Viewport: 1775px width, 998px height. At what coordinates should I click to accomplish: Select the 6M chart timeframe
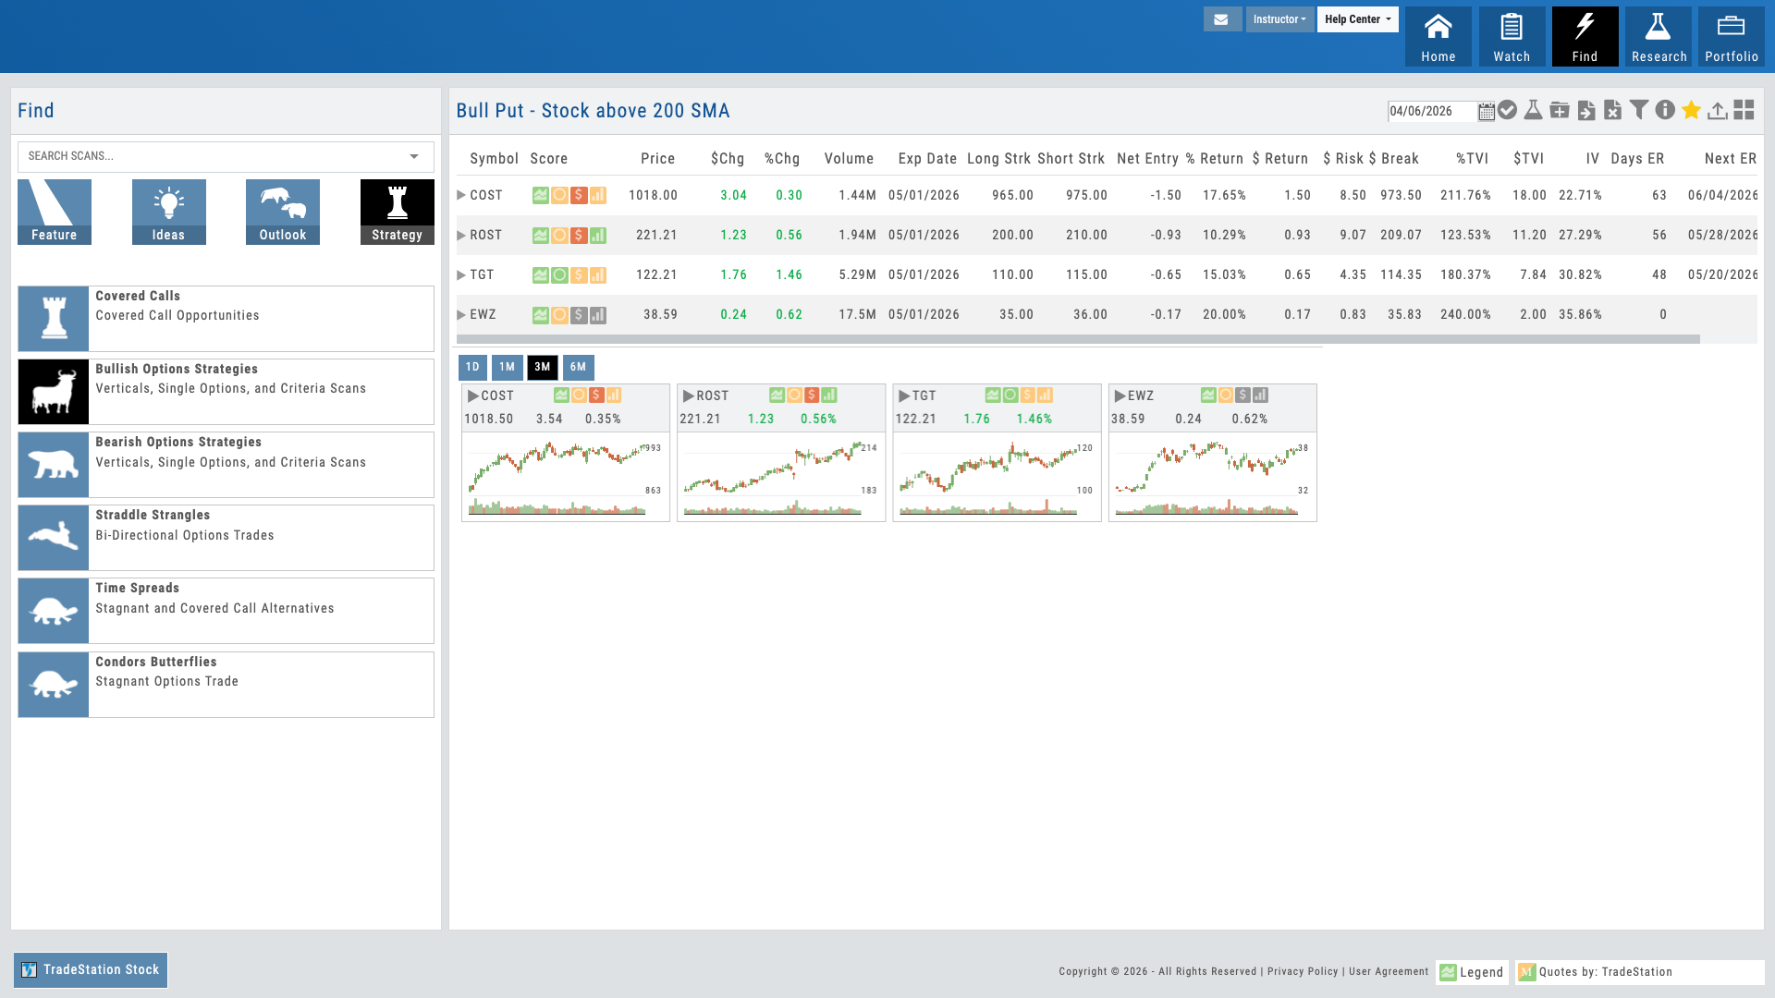coord(578,367)
